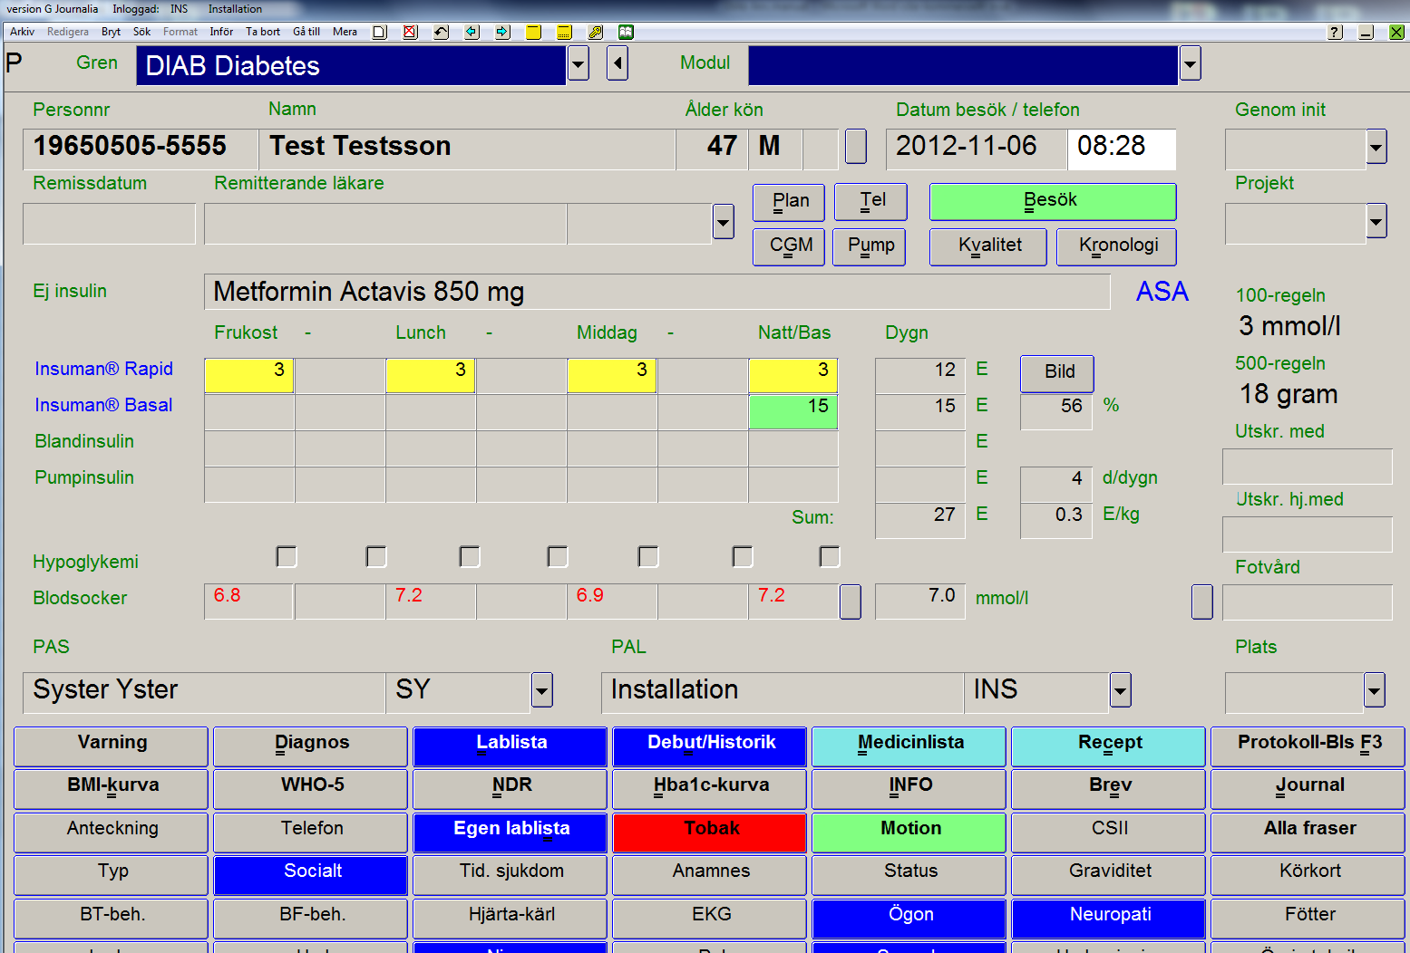
Task: Click the red X delete toolbar icon
Action: tap(410, 32)
